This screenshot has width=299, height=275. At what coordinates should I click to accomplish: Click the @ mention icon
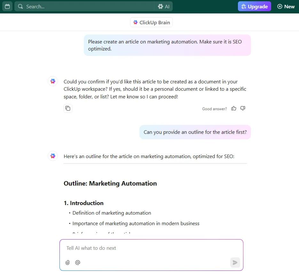pyautogui.click(x=78, y=263)
